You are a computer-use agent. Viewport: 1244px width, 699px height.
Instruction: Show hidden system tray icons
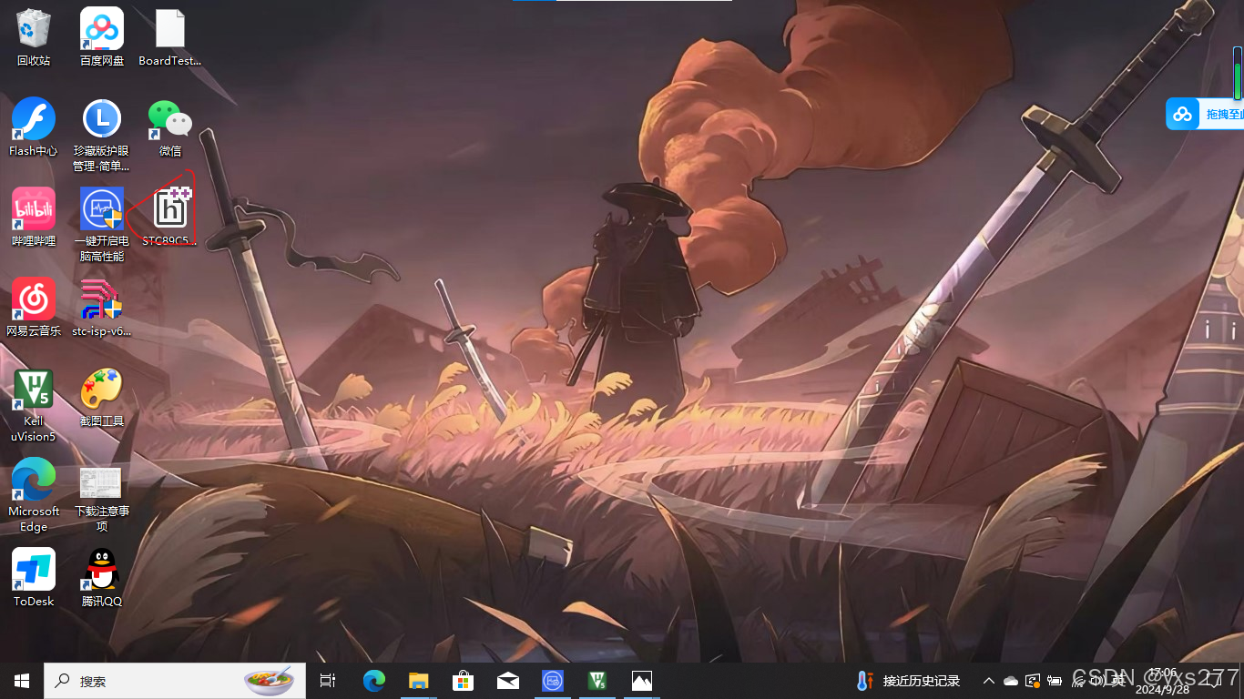(x=988, y=681)
